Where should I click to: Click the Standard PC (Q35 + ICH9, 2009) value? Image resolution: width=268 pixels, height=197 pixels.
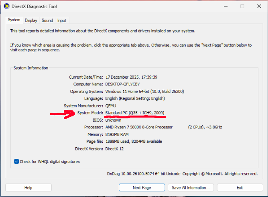[135, 113]
